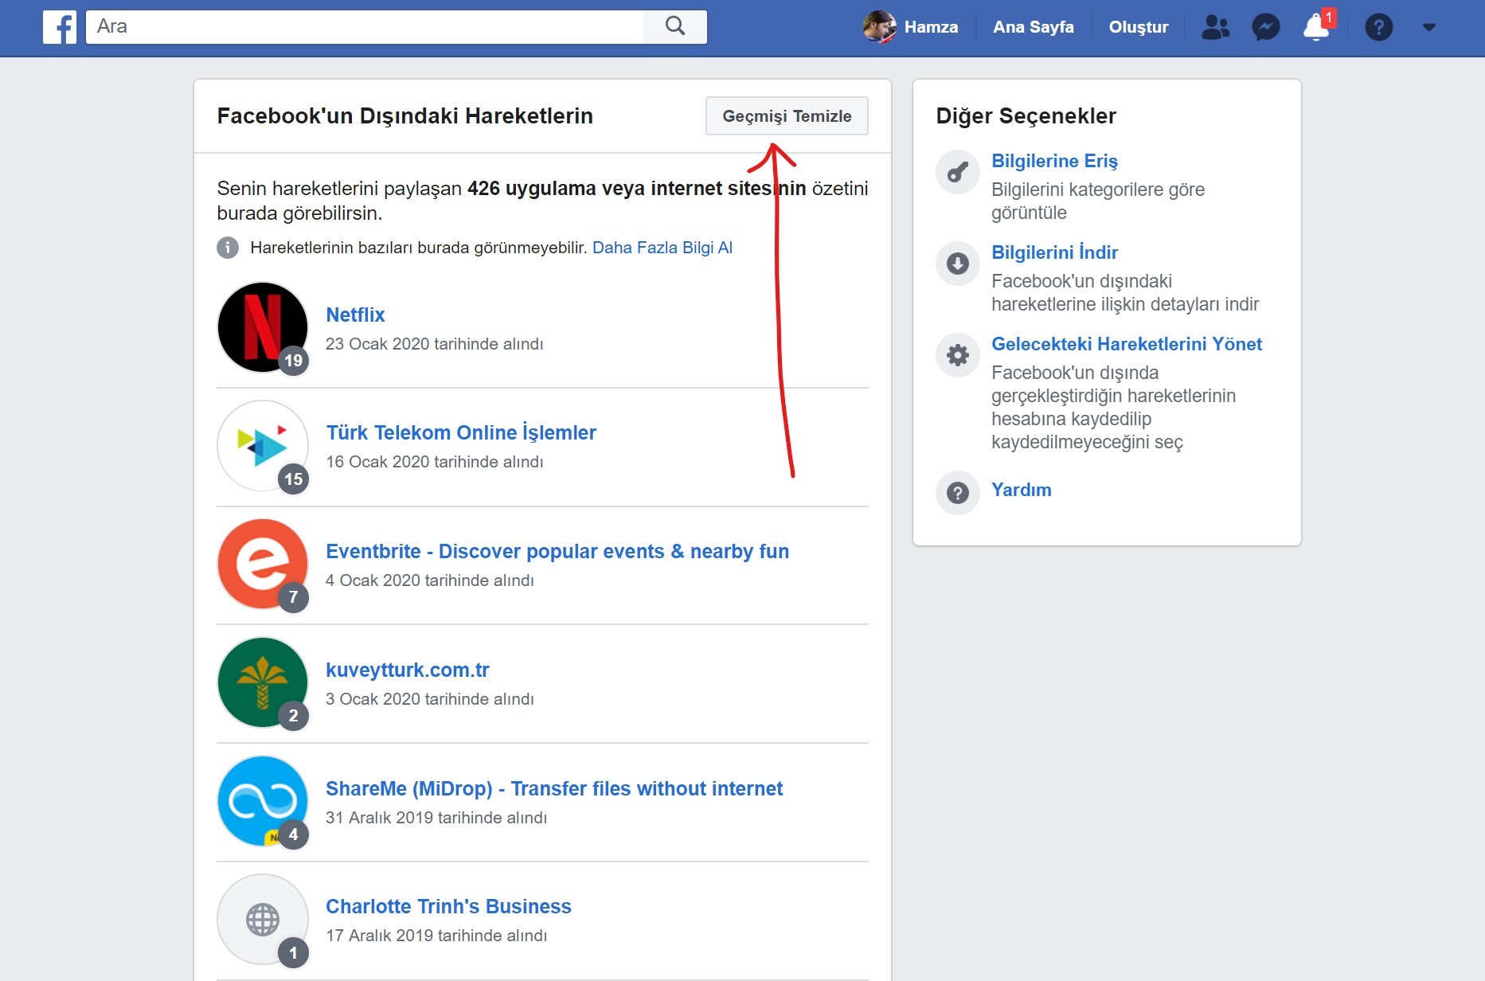
Task: Click the Netflix logo thumbnail
Action: 263,327
